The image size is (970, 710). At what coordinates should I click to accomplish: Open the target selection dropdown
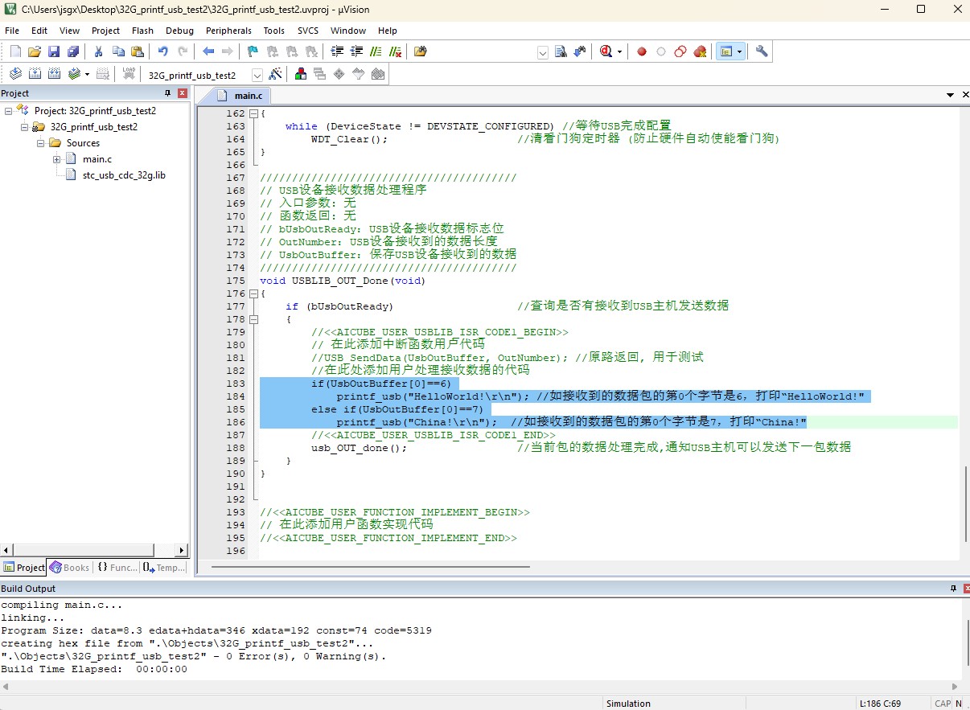[x=257, y=75]
